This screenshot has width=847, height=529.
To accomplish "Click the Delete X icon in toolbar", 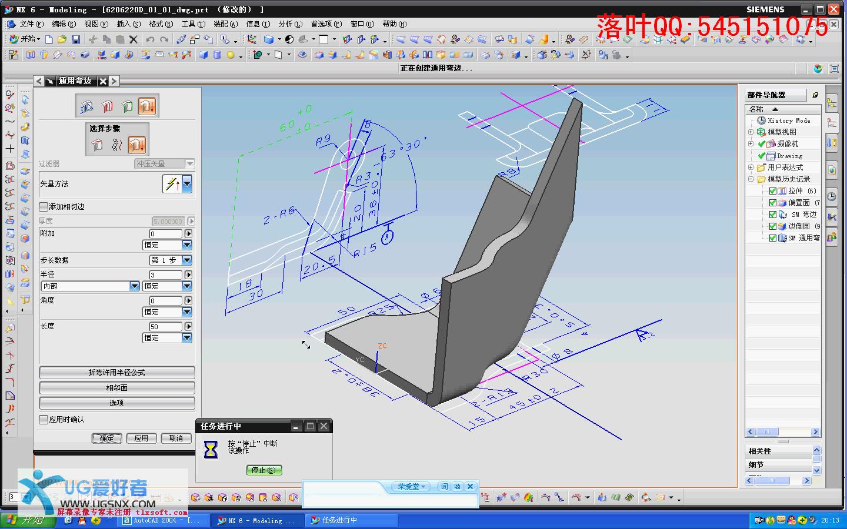I will pos(134,39).
